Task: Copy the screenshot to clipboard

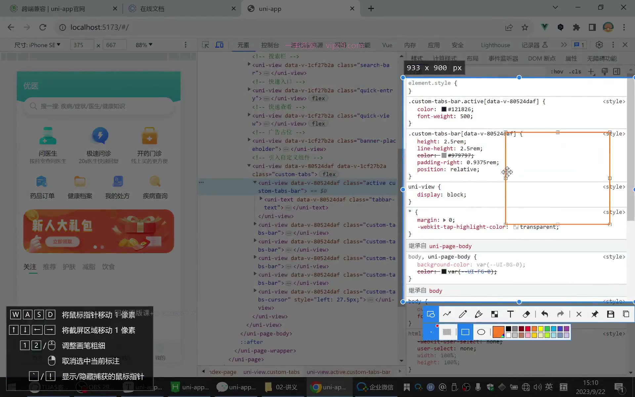Action: [626, 314]
